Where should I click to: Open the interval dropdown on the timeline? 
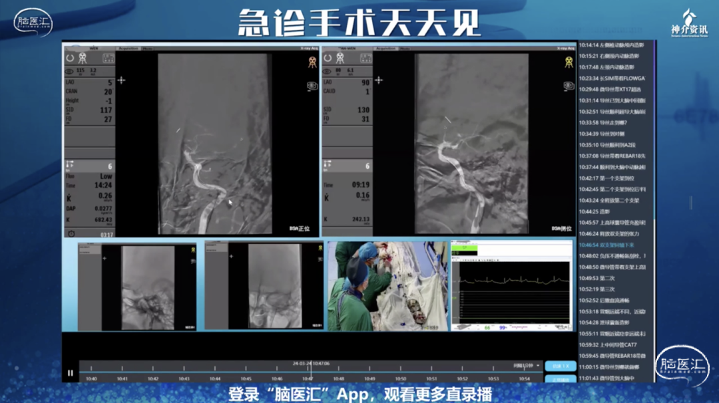[527, 366]
